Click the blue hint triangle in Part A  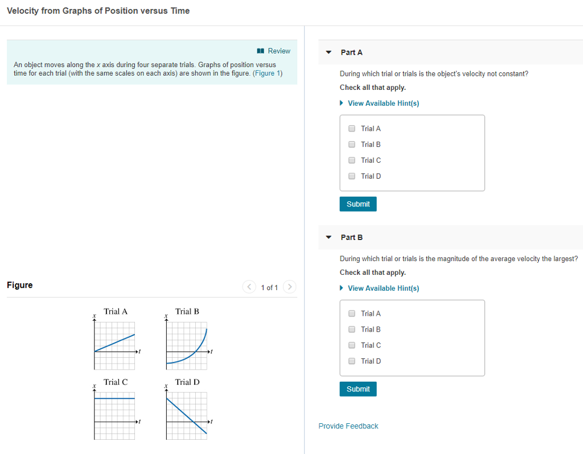(x=341, y=103)
